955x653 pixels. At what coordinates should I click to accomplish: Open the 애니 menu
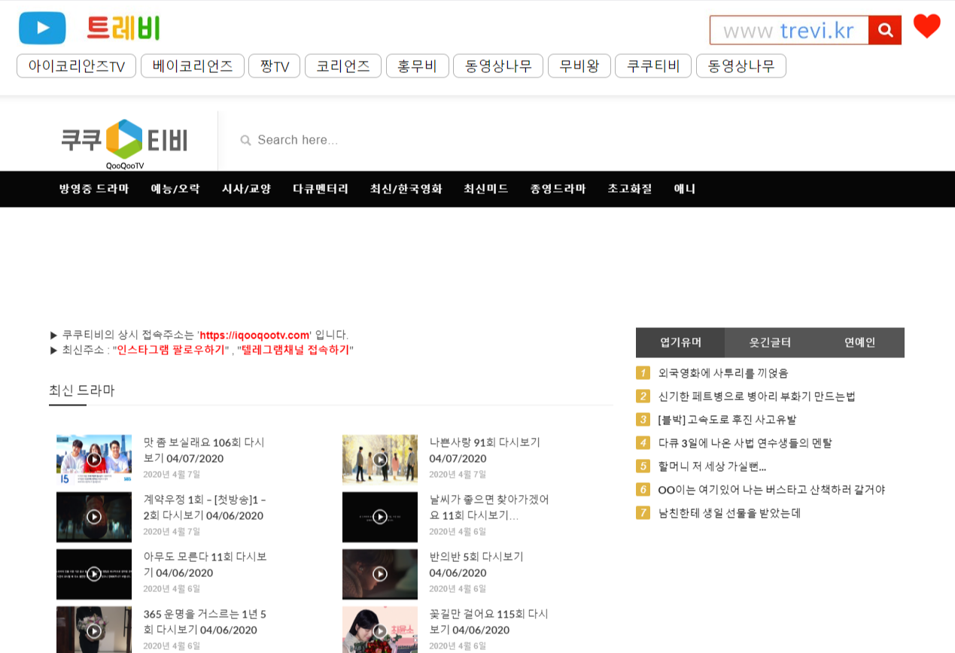(x=685, y=189)
